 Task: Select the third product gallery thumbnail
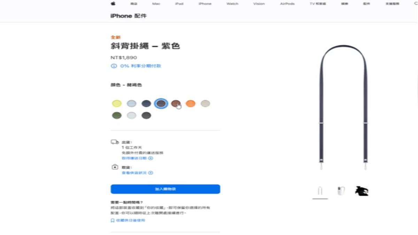click(x=362, y=191)
